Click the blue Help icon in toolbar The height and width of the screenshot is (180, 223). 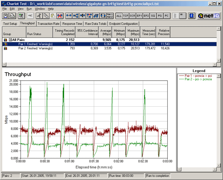191,16
